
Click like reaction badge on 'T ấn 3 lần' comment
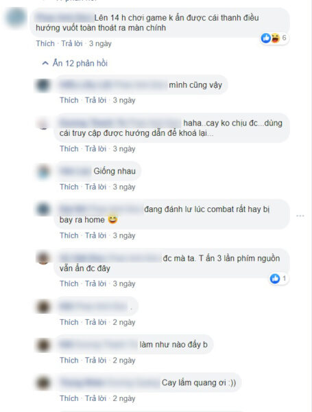[278, 279]
